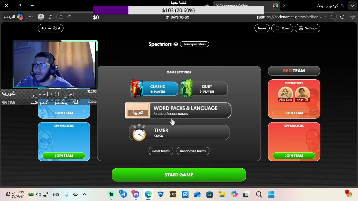The width and height of the screenshot is (358, 201).
Task: Join Spectators
Action: (x=194, y=44)
